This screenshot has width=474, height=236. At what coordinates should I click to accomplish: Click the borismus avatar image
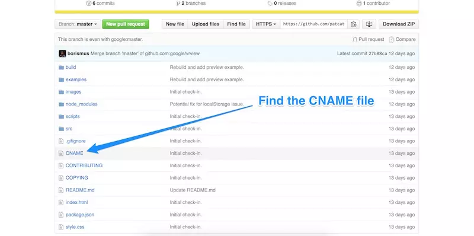point(62,53)
